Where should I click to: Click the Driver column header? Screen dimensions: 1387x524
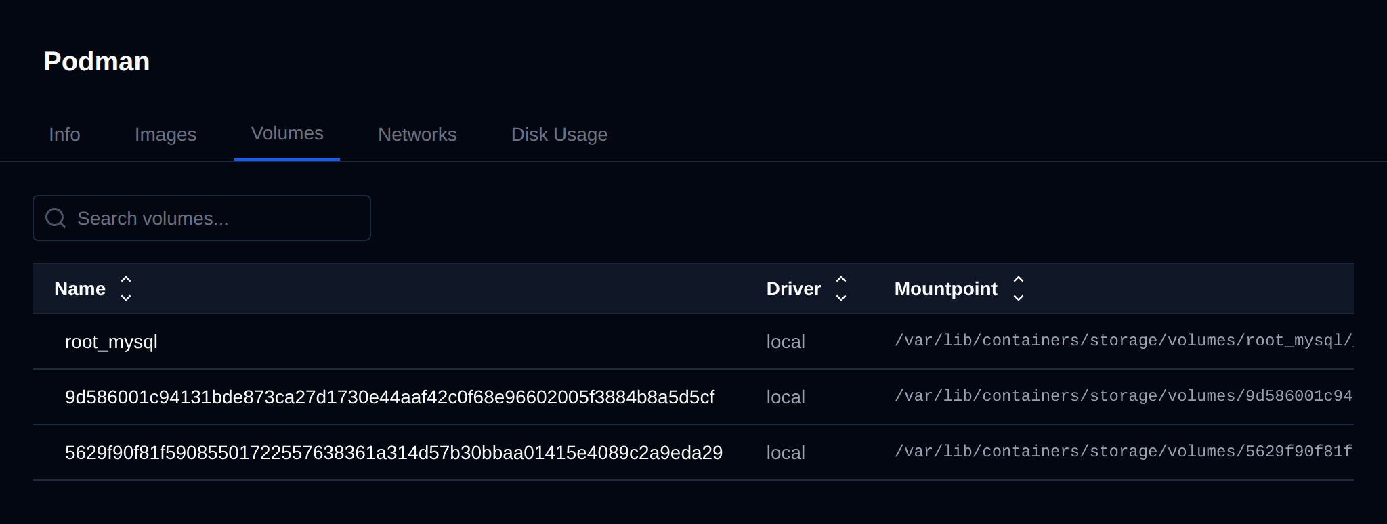794,289
